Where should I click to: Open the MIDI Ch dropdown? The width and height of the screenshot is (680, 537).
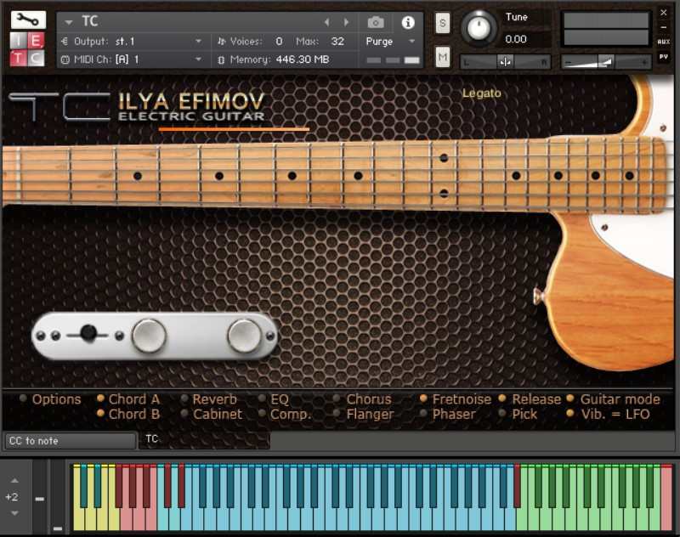point(198,59)
